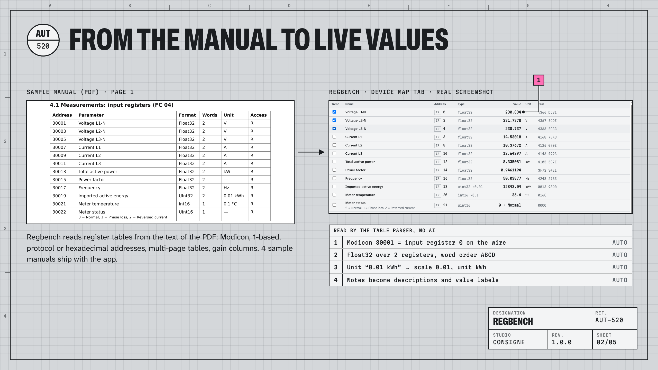Click the IR badge for Current L3
Image resolution: width=658 pixels, height=370 pixels.
(x=437, y=154)
